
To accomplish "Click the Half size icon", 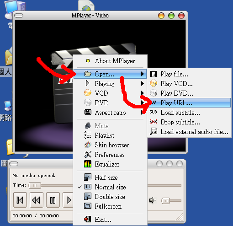I will pyautogui.click(x=88, y=177).
